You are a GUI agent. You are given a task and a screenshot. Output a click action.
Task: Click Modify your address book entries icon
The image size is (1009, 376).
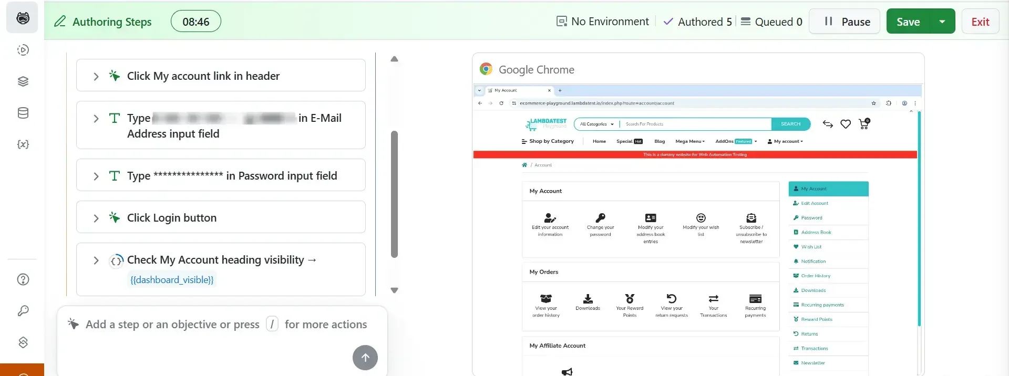click(651, 218)
